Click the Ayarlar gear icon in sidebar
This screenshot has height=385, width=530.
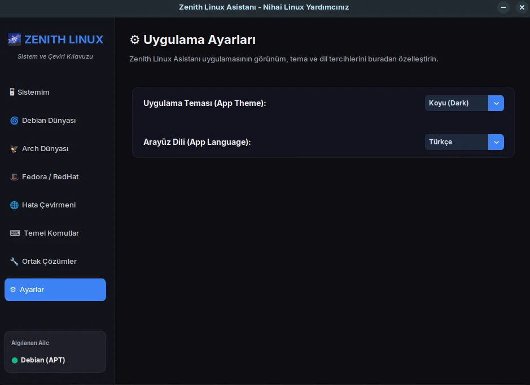pos(13,290)
